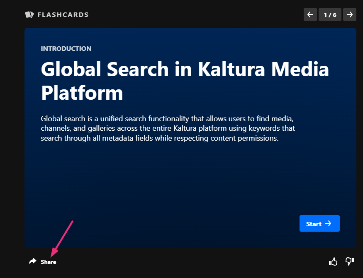Click the global search description paragraph

(x=168, y=128)
